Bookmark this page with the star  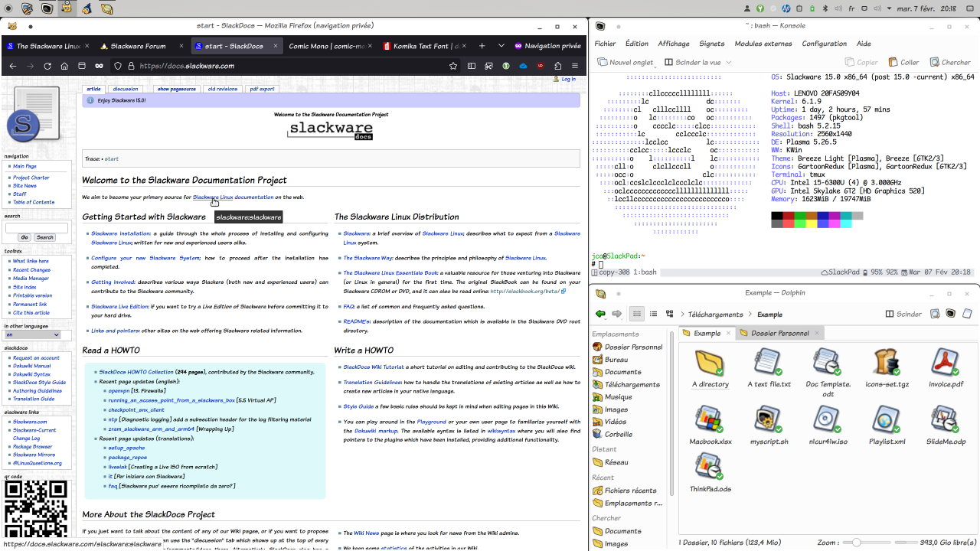453,66
